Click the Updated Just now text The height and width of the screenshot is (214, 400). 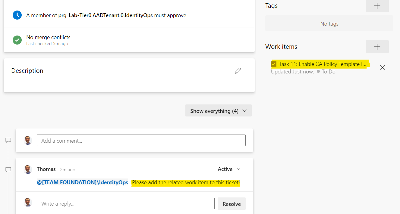[x=292, y=72]
